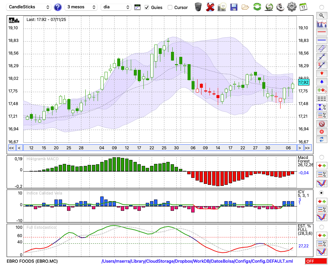Screen dimensions: 332x266
Task: Click the red prohibition sign tool
Action: tap(321, 124)
